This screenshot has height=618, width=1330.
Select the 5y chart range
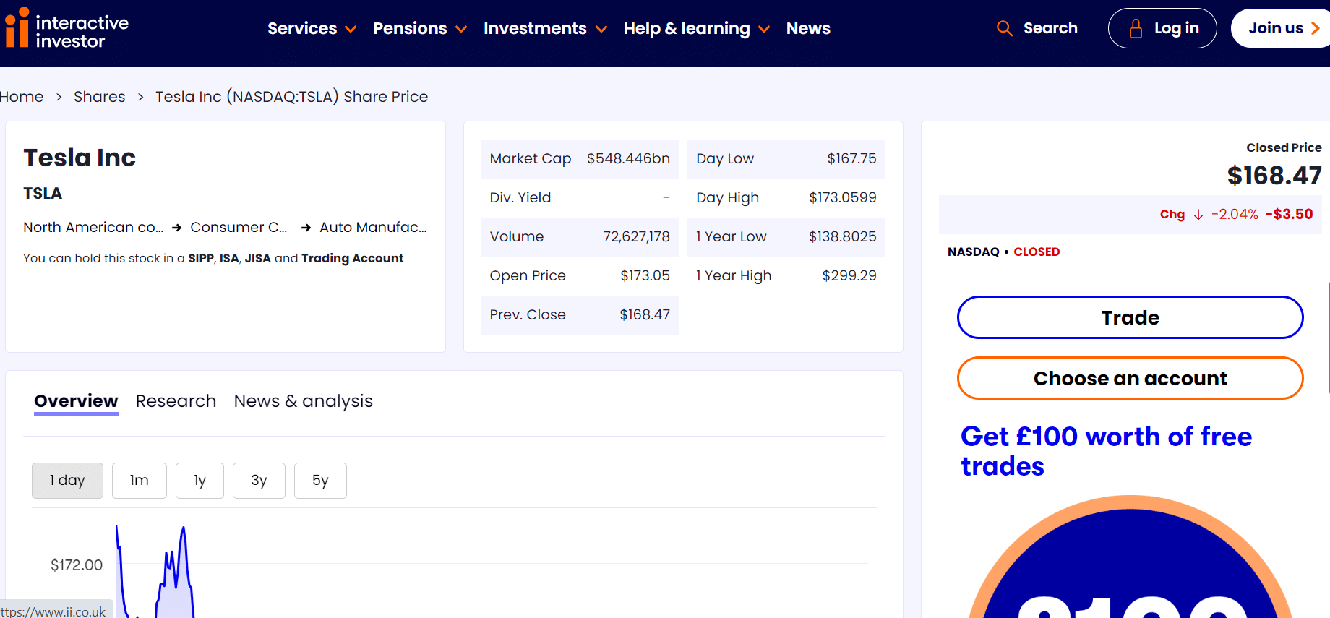point(320,481)
